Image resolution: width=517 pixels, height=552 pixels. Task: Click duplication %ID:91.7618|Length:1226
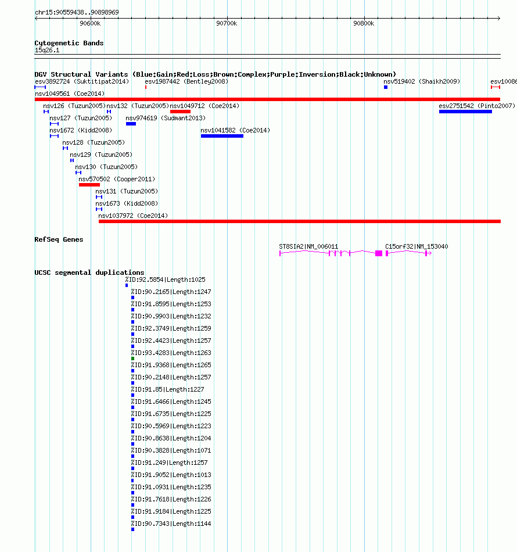click(x=171, y=499)
